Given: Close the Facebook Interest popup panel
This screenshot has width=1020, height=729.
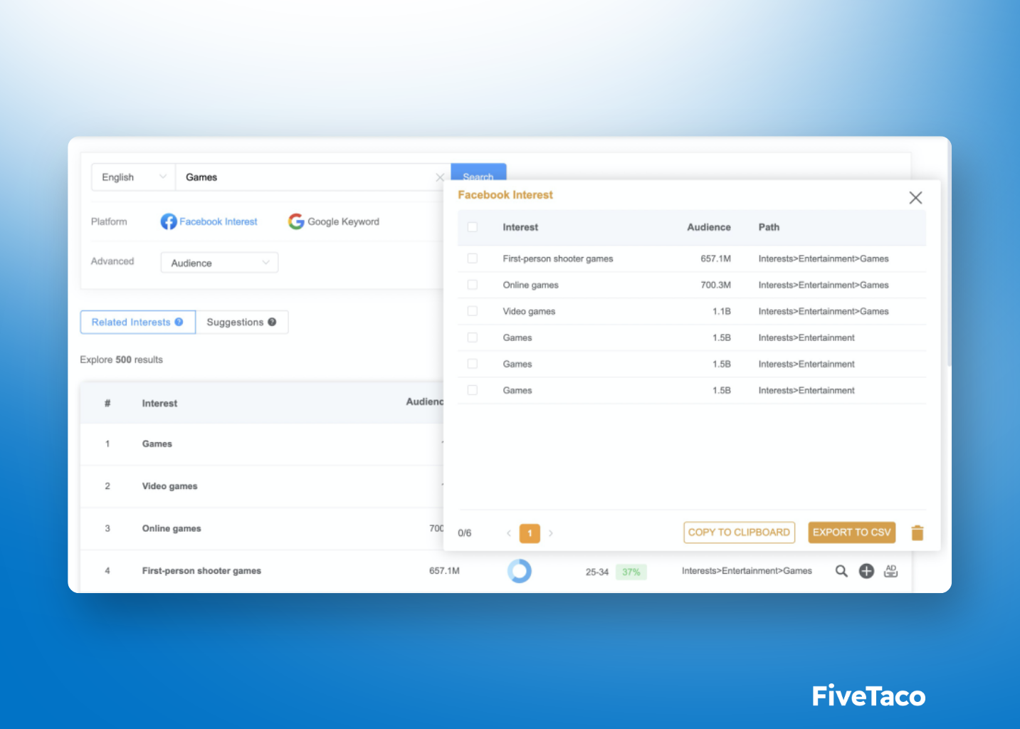Looking at the screenshot, I should 915,198.
